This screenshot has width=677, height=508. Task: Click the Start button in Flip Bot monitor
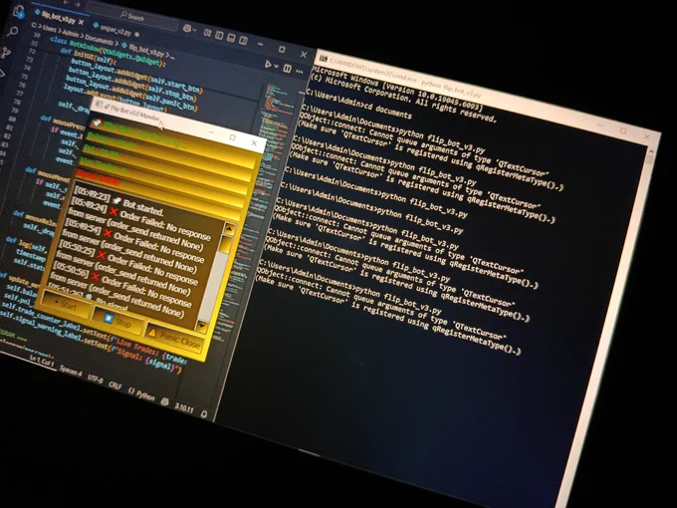[x=65, y=305]
